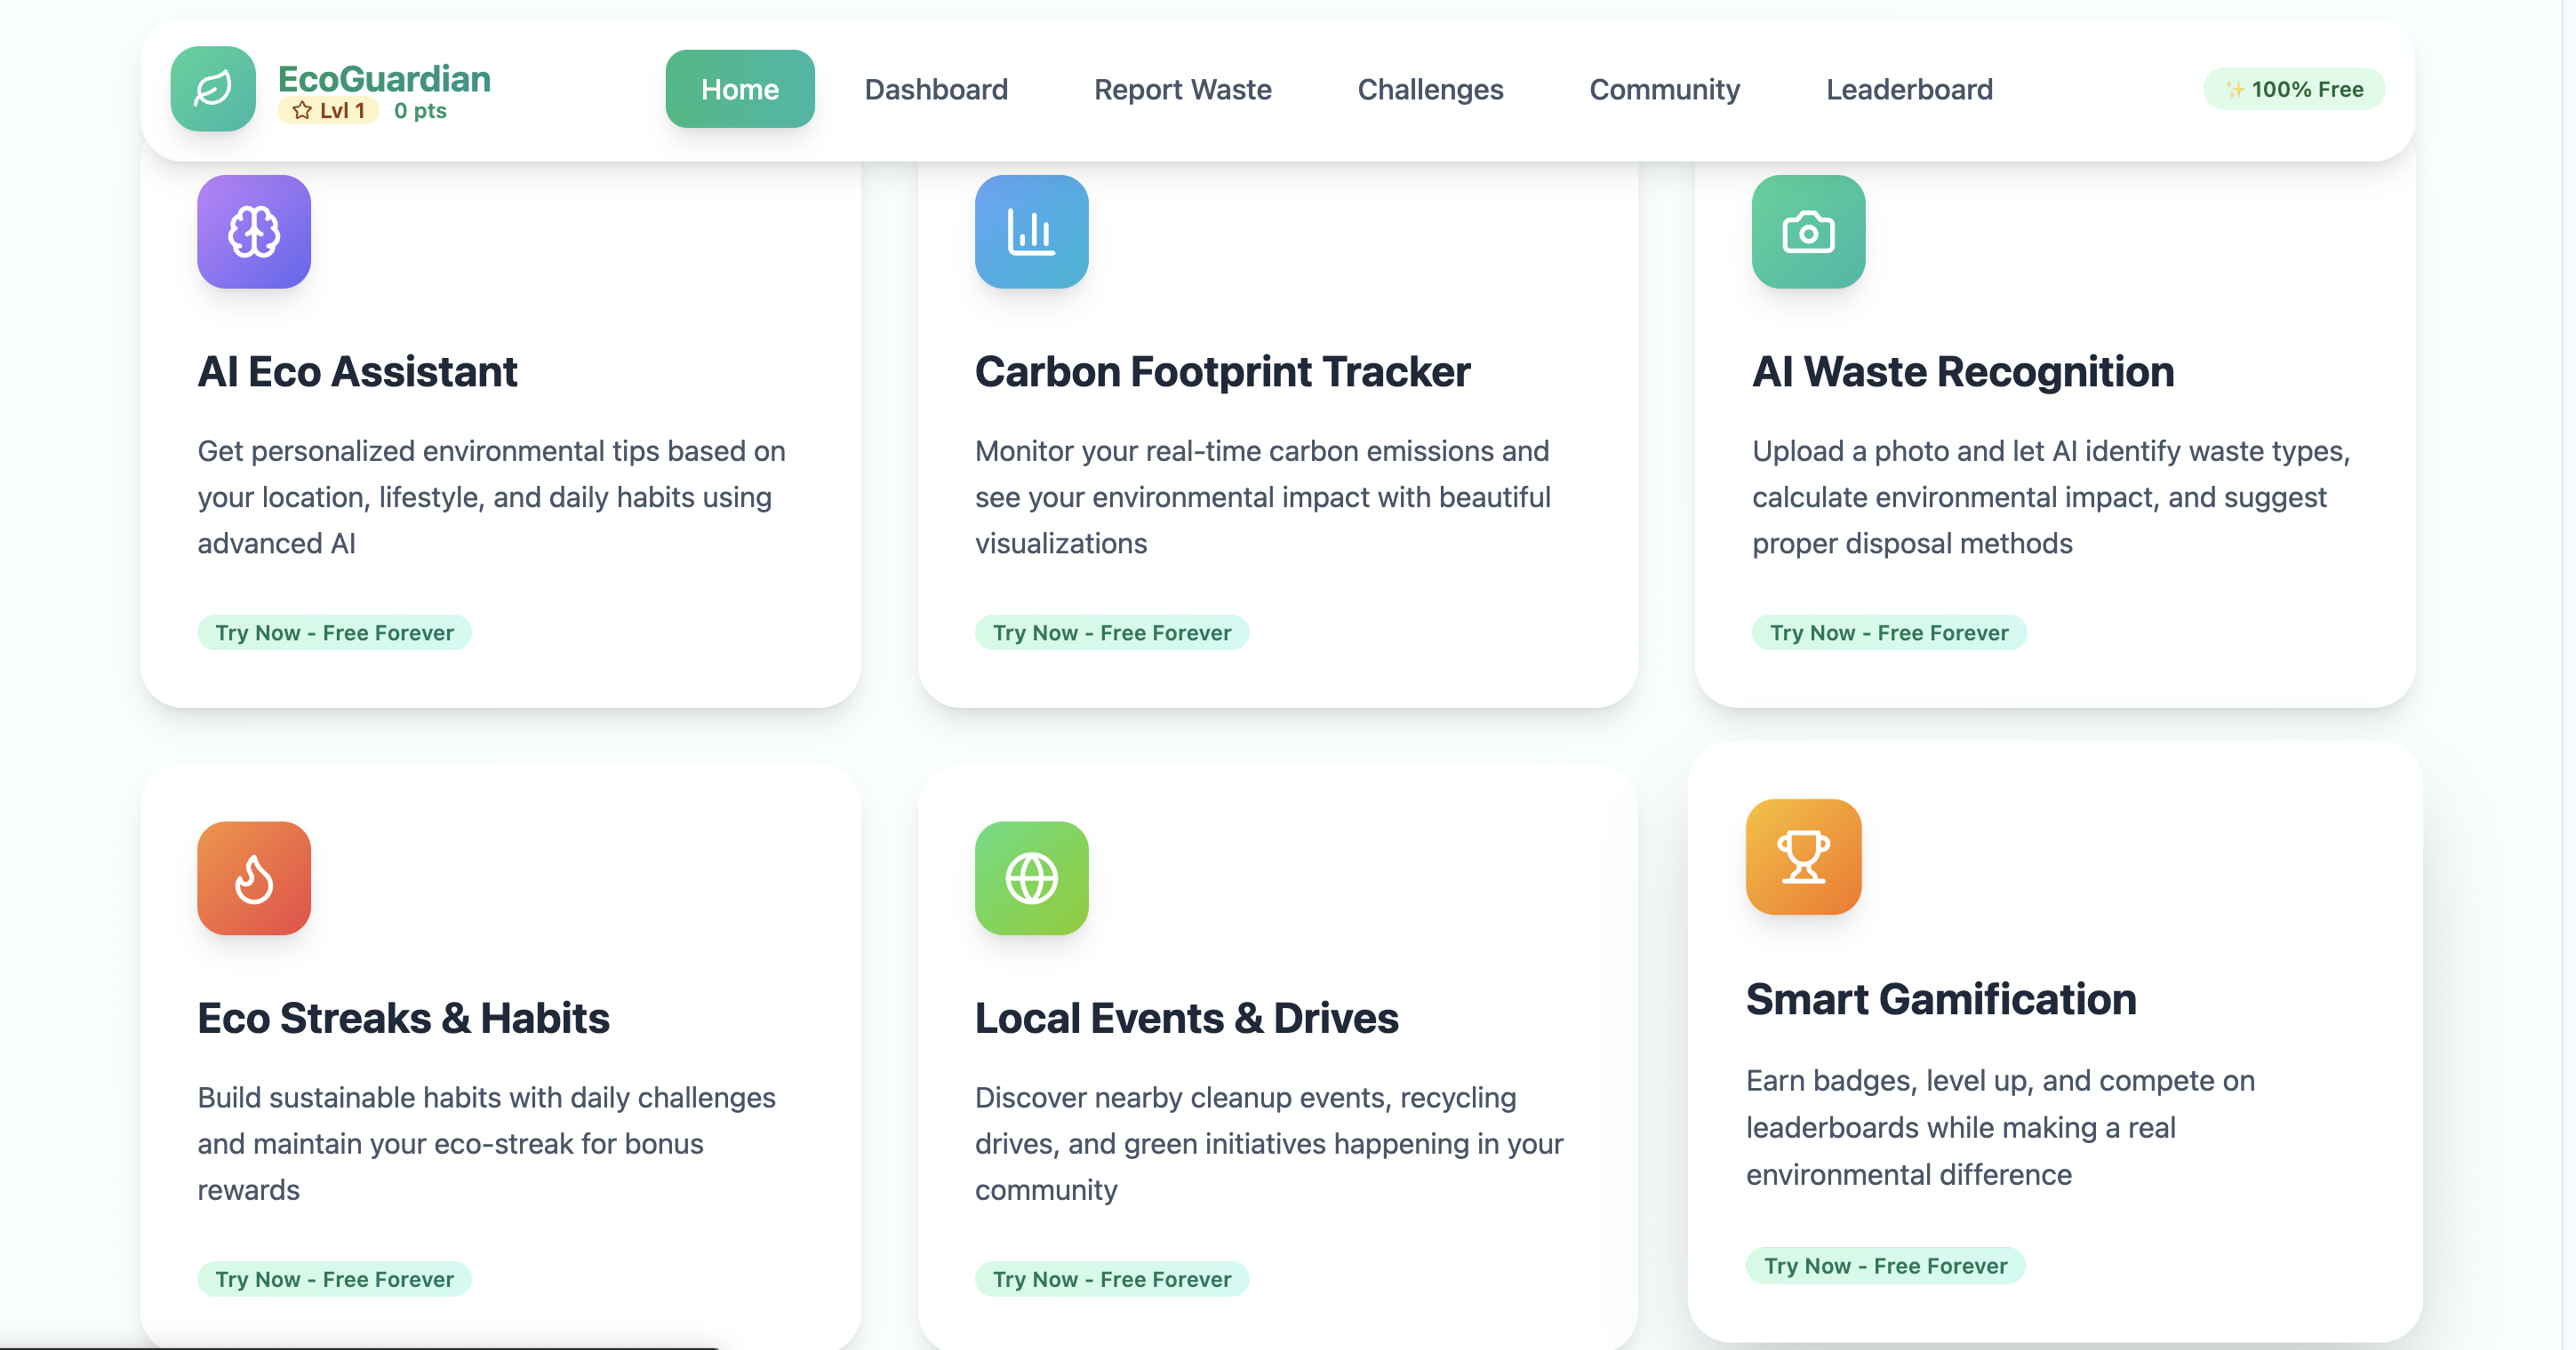The height and width of the screenshot is (1350, 2576).
Task: Click the trophy icon for Smart Gamification
Action: point(1803,856)
